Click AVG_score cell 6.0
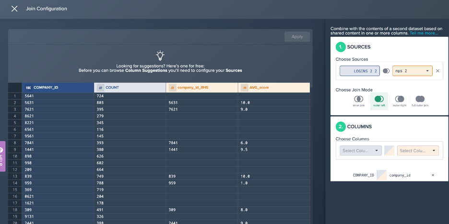449x224 pixels. tap(274, 143)
